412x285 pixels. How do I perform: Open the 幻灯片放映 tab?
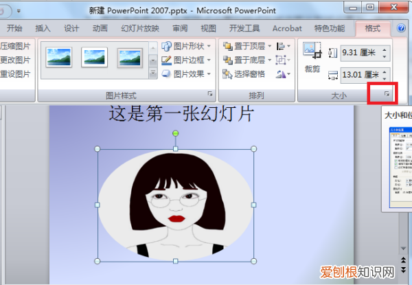click(x=140, y=28)
